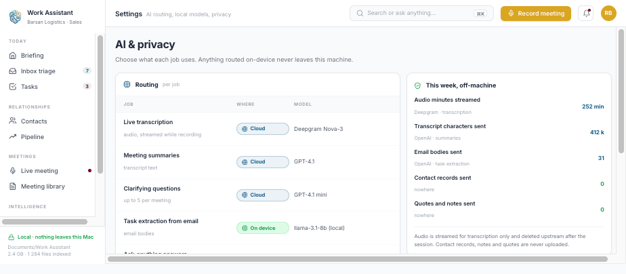Image resolution: width=626 pixels, height=274 pixels.
Task: Click the sidebar vertical scrollbar
Action: (100, 104)
